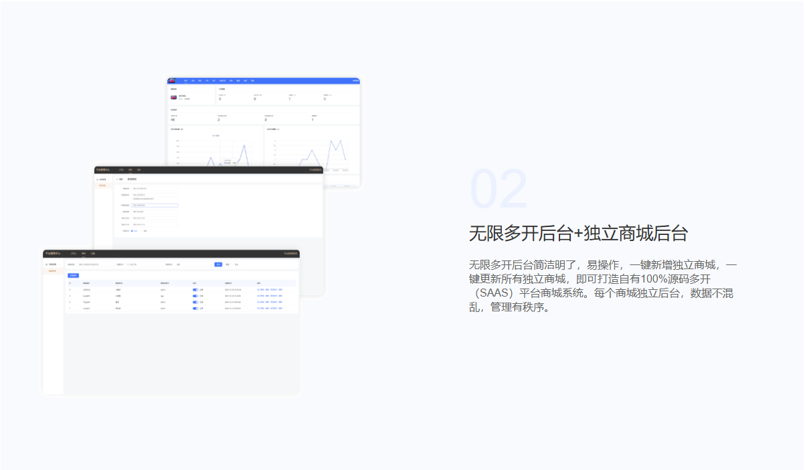Click the sidebar menu icon in the store list screen

46,265
